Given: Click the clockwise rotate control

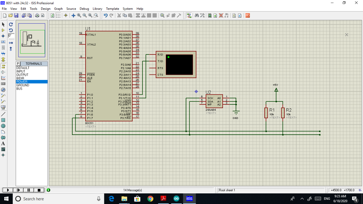Looking at the screenshot, I should point(11,25).
